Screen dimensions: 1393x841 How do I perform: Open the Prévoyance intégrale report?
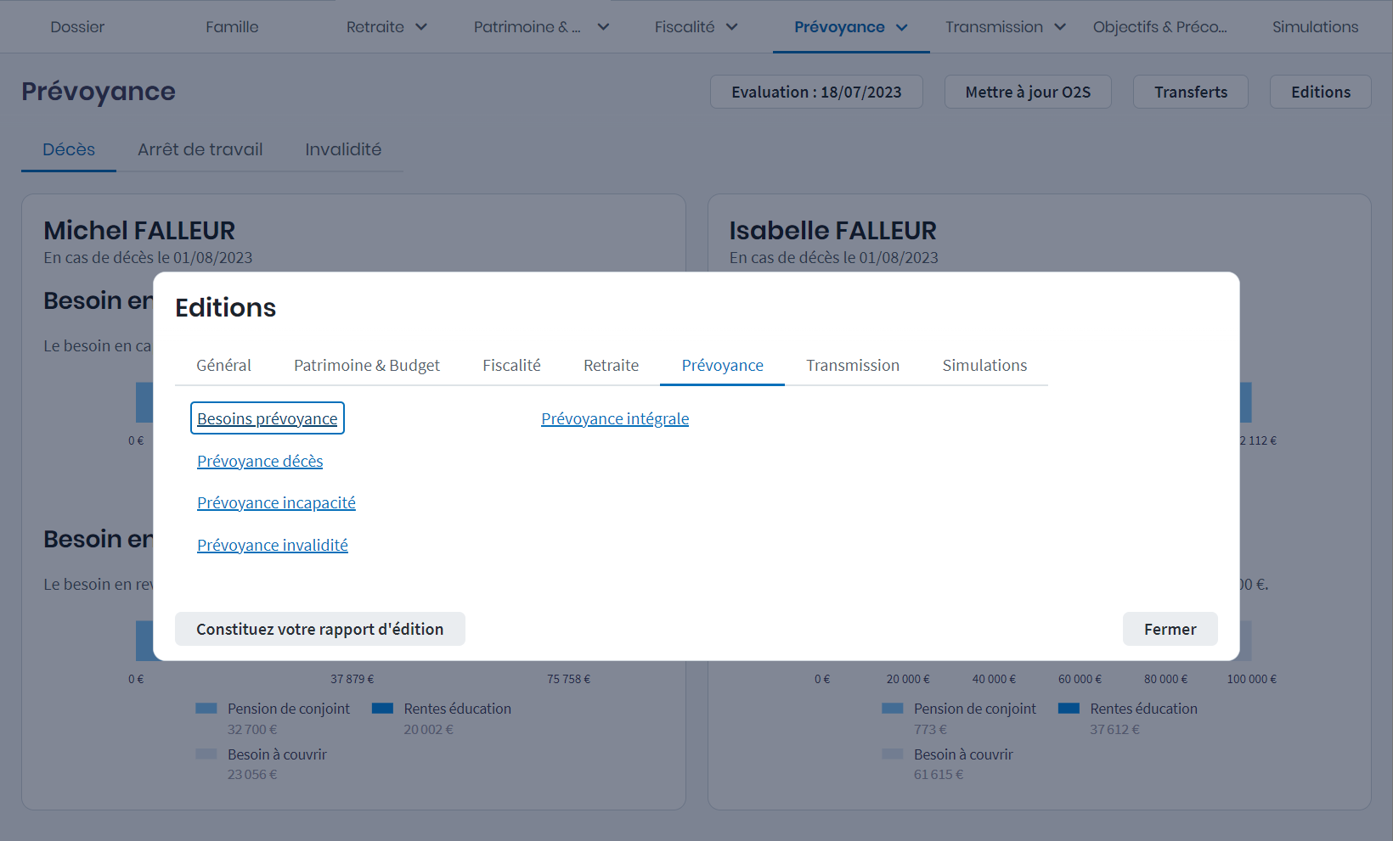(x=615, y=418)
